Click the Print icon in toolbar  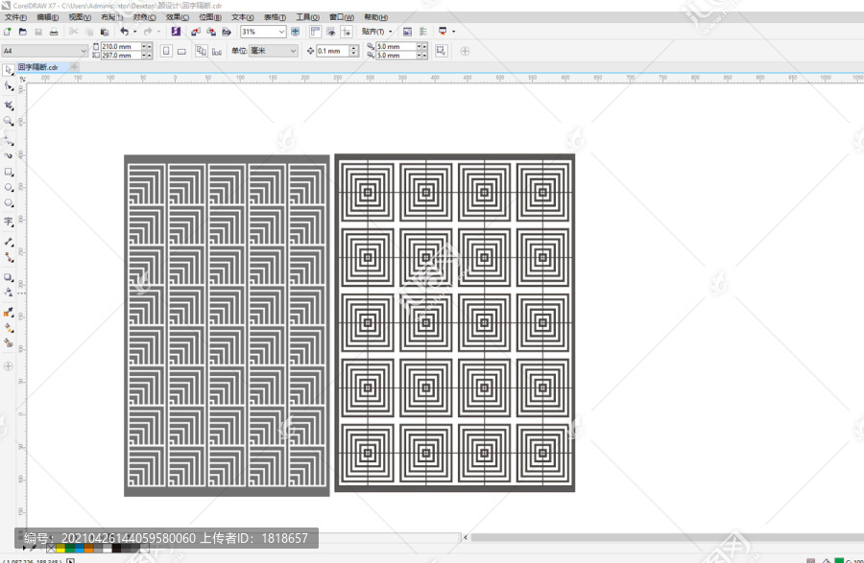pos(54,32)
